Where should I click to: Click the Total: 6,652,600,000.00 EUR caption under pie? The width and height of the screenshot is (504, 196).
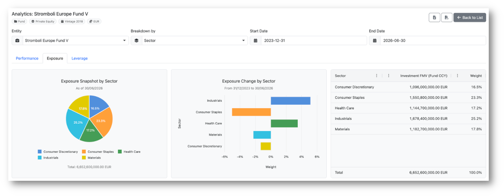click(x=90, y=167)
